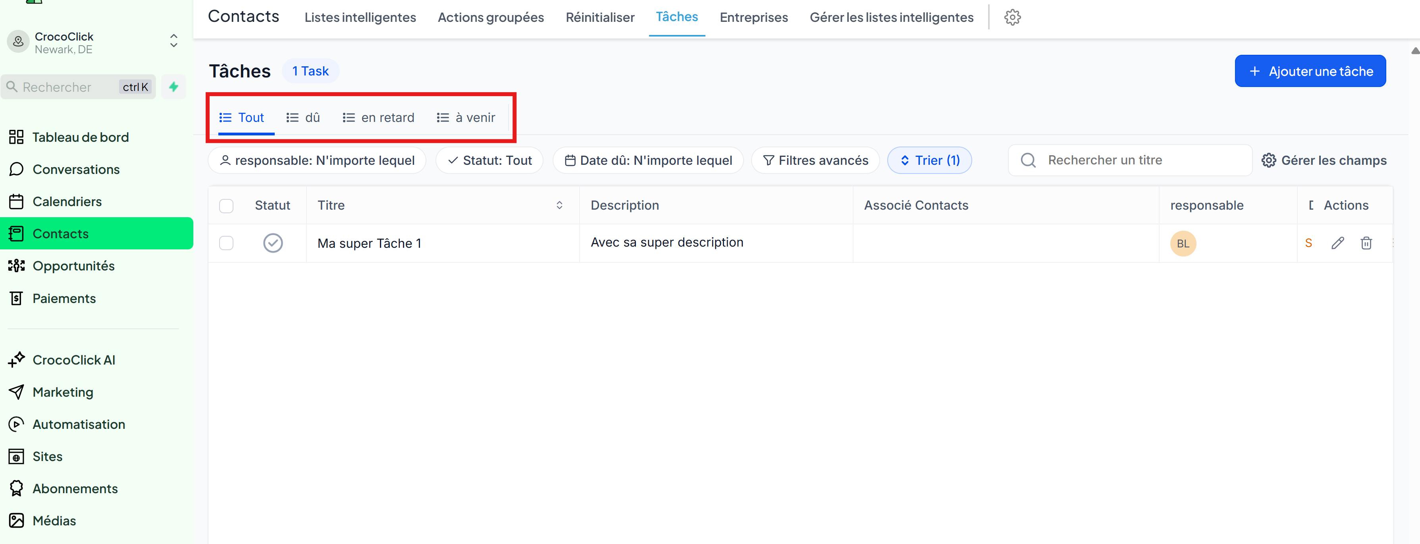
Task: Delete task using the trash icon
Action: (1366, 243)
